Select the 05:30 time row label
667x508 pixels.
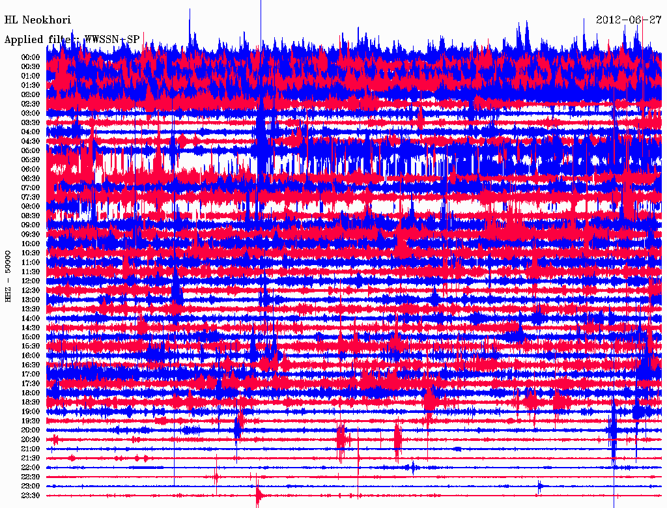31,160
